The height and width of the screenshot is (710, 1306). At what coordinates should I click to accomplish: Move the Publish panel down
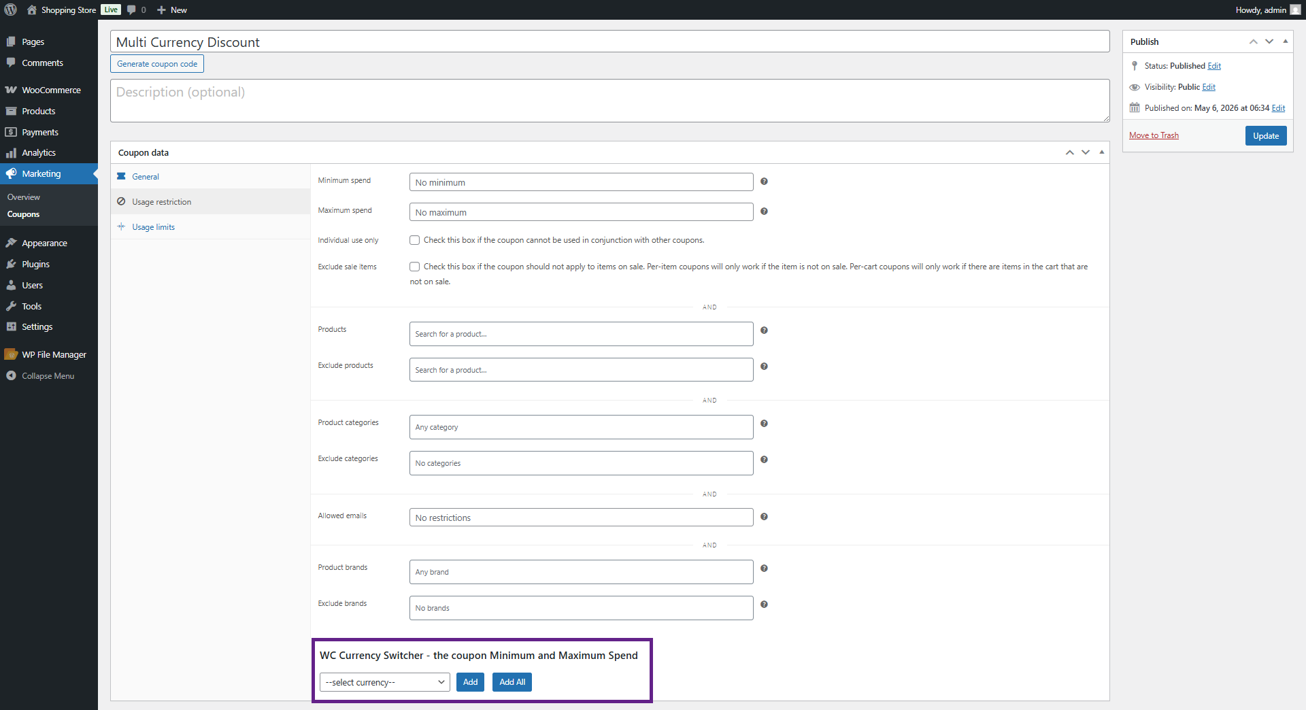pyautogui.click(x=1269, y=41)
